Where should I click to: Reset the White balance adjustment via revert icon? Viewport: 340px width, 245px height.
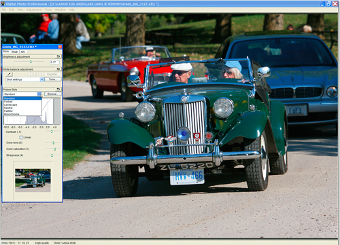click(x=58, y=69)
